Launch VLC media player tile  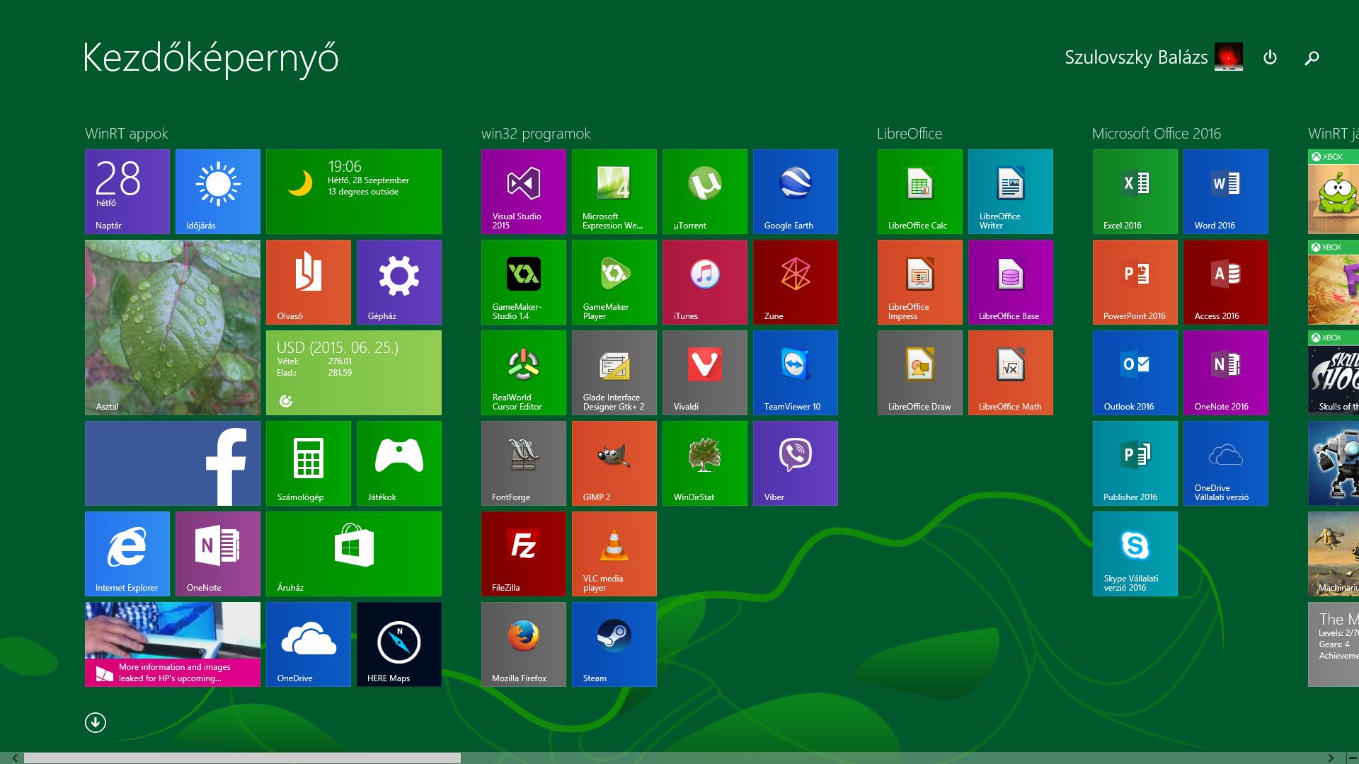click(x=614, y=554)
